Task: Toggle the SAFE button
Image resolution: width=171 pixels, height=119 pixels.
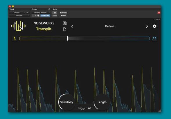Action: click(55, 15)
